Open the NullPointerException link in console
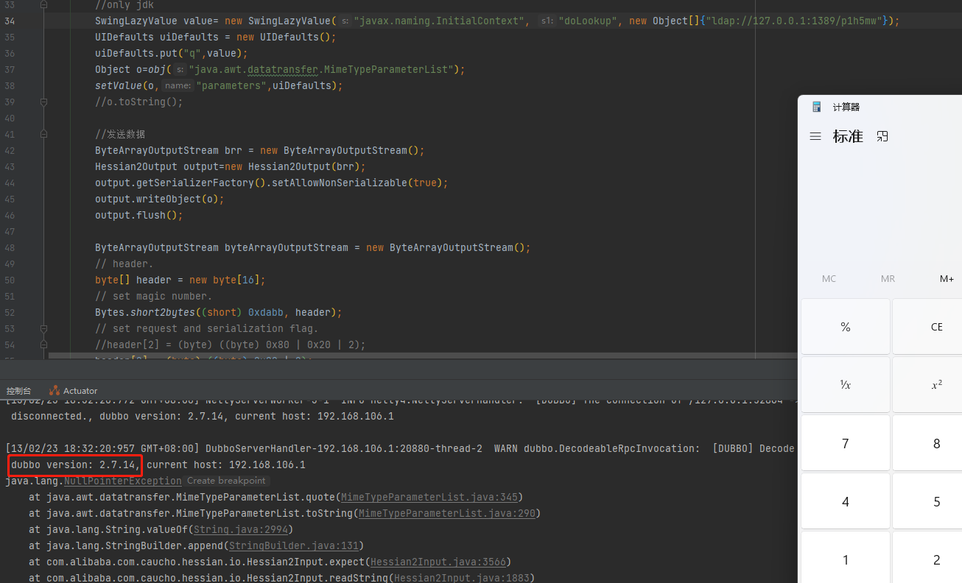962x583 pixels. [123, 481]
